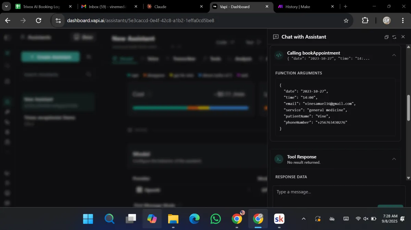The width and height of the screenshot is (411, 230).
Task: Click the muted volume tray icon
Action: coord(366,219)
